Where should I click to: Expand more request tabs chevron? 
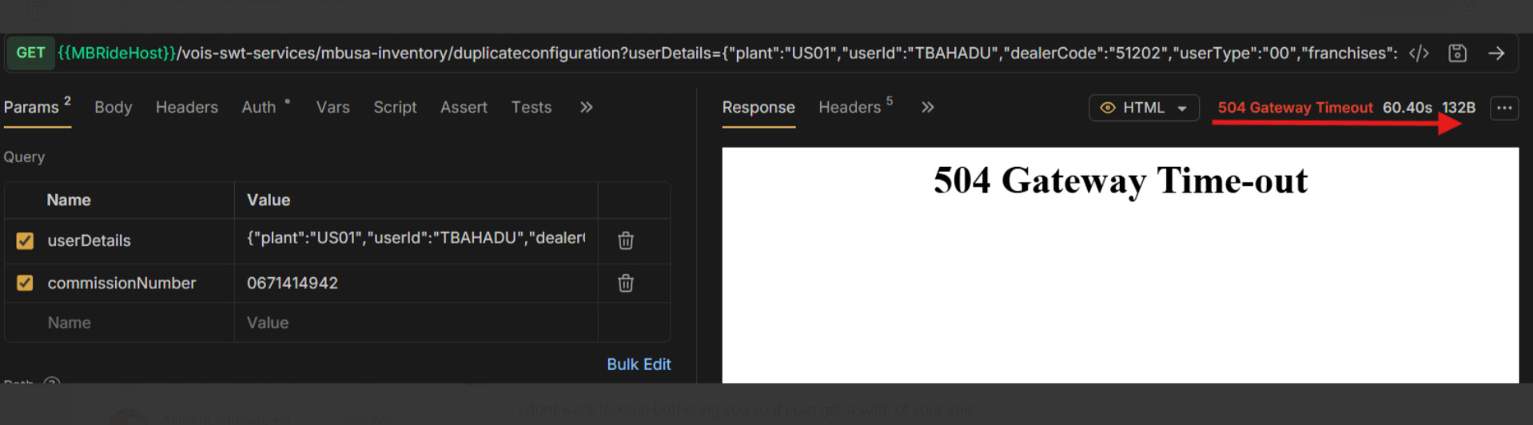point(586,107)
